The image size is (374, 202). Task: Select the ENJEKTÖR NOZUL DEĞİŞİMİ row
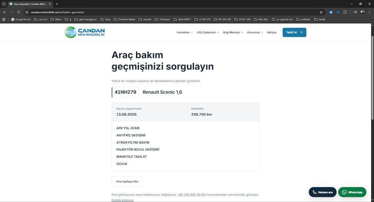138,150
